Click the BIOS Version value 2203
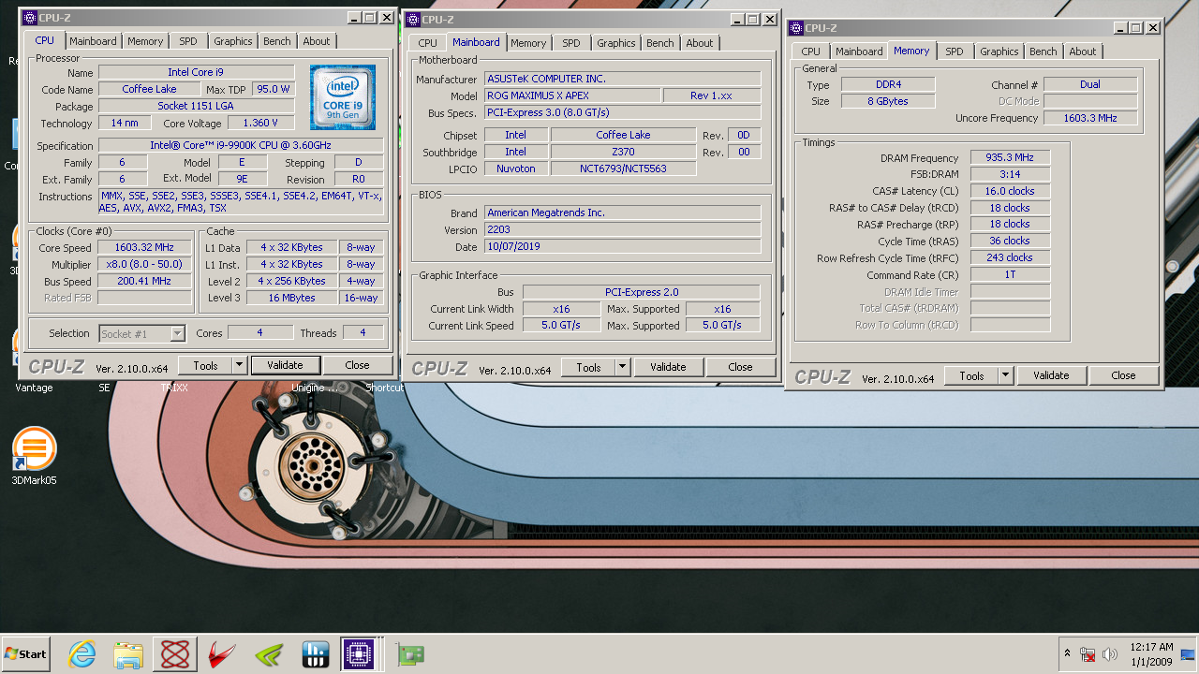The height and width of the screenshot is (674, 1199). coord(623,229)
